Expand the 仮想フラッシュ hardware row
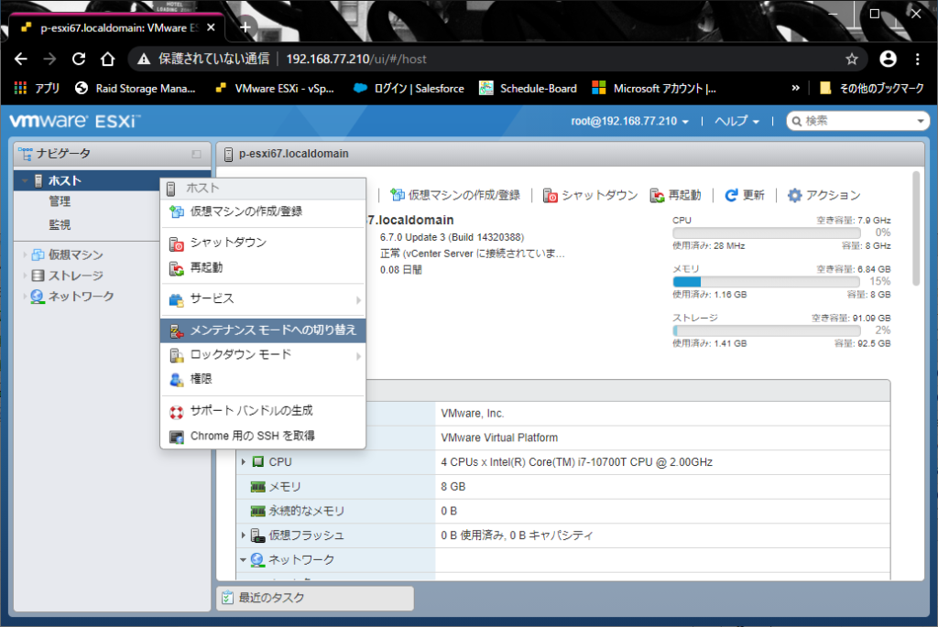This screenshot has height=627, width=938. tap(244, 535)
